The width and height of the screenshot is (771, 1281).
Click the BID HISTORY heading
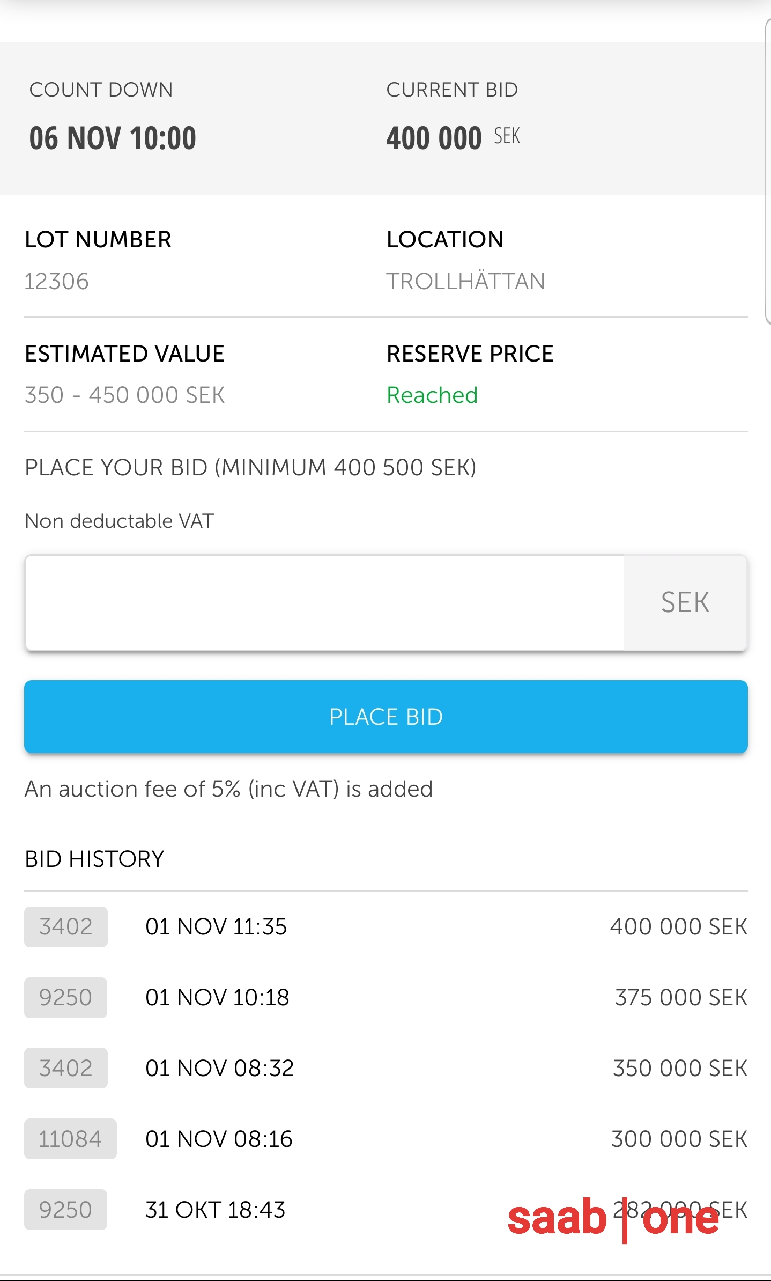click(94, 859)
